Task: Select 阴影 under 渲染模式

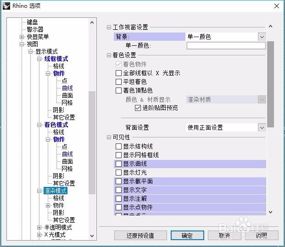Action: (x=59, y=213)
